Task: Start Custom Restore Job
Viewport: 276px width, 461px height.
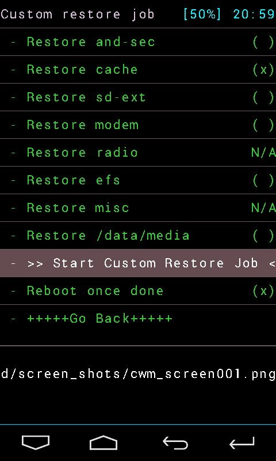Action: click(138, 263)
